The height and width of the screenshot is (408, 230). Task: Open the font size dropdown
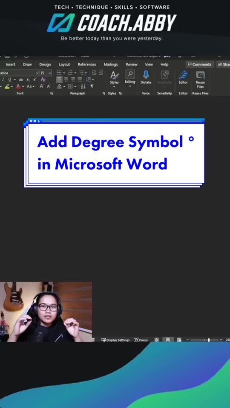coord(50,73)
